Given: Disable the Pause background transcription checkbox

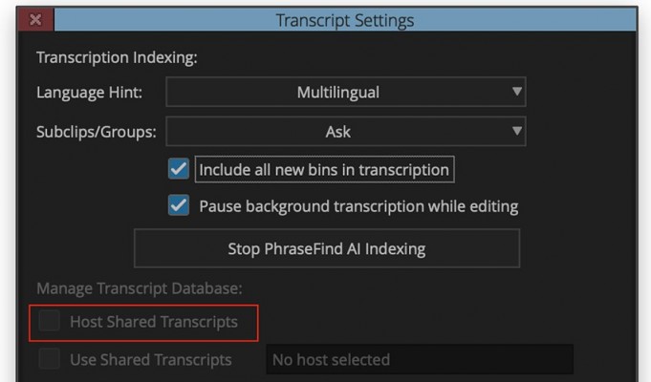Looking at the screenshot, I should tap(179, 205).
